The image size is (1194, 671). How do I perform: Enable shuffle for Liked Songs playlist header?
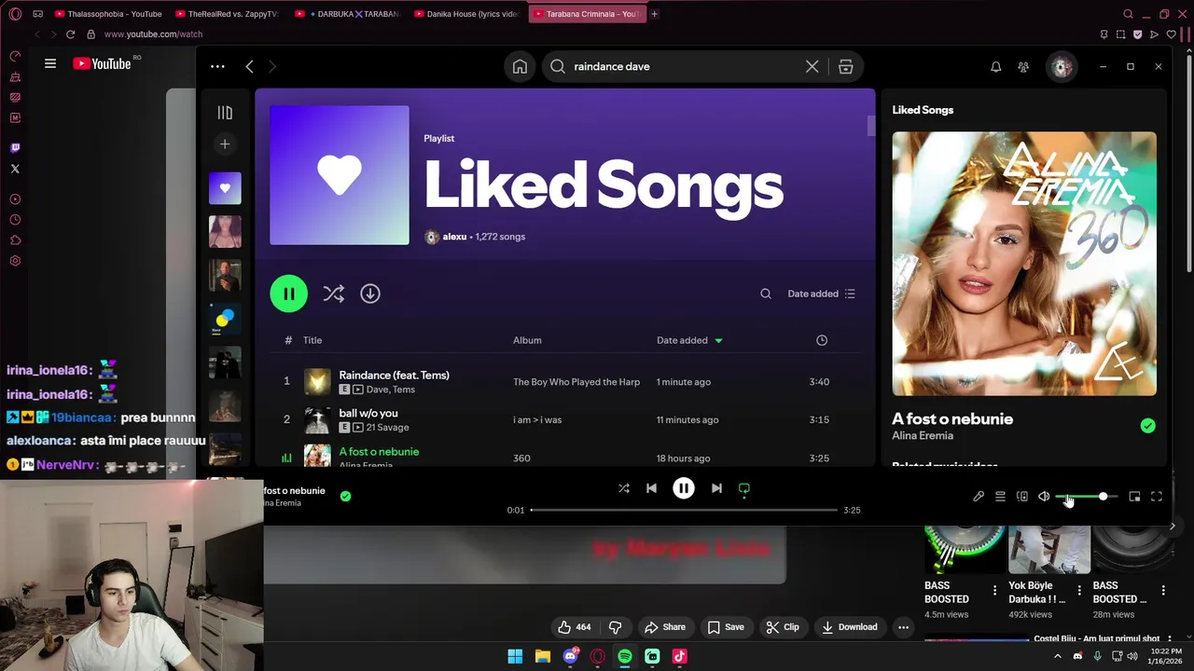pyautogui.click(x=333, y=294)
